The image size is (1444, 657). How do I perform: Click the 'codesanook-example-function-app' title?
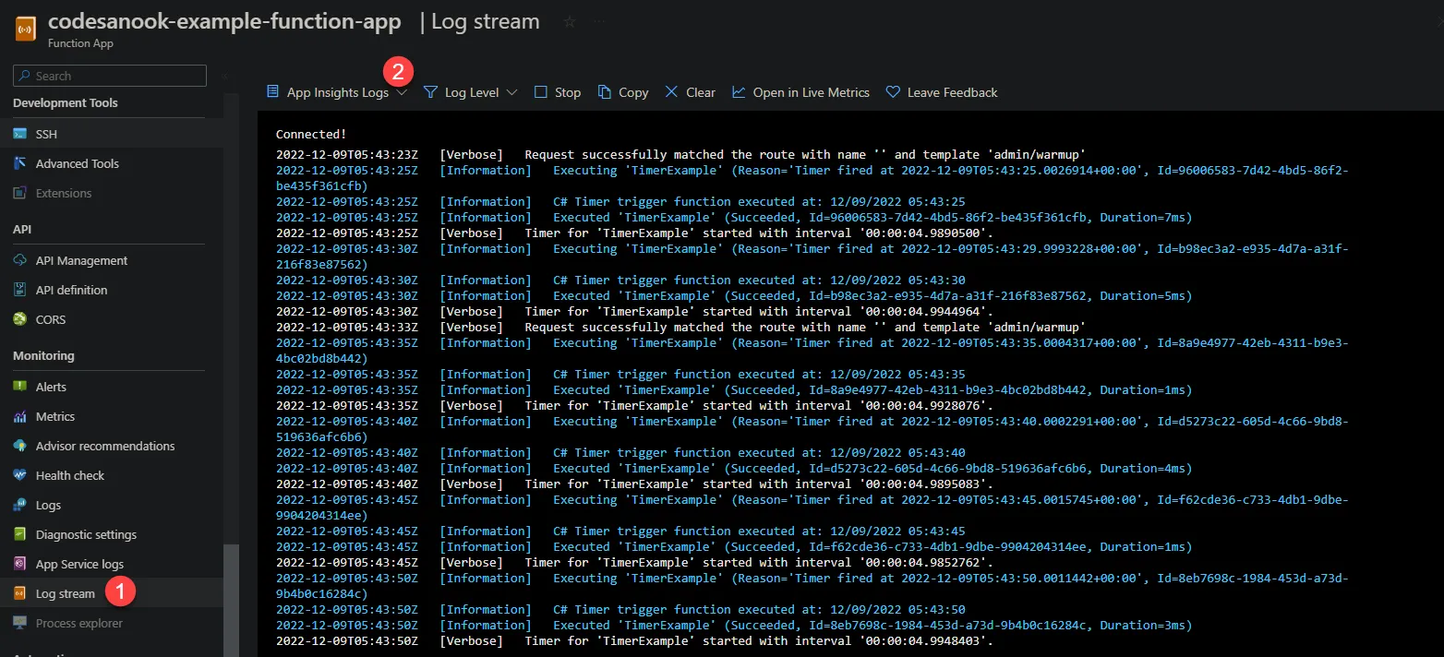224,21
